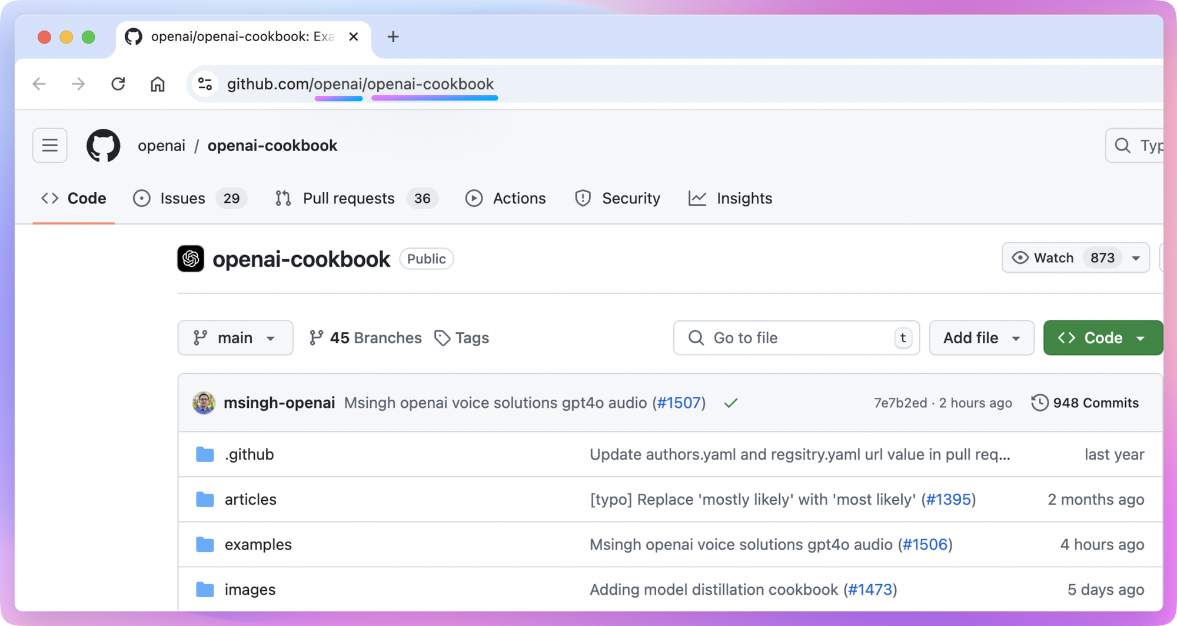Reload the page
The image size is (1177, 626).
coord(118,84)
